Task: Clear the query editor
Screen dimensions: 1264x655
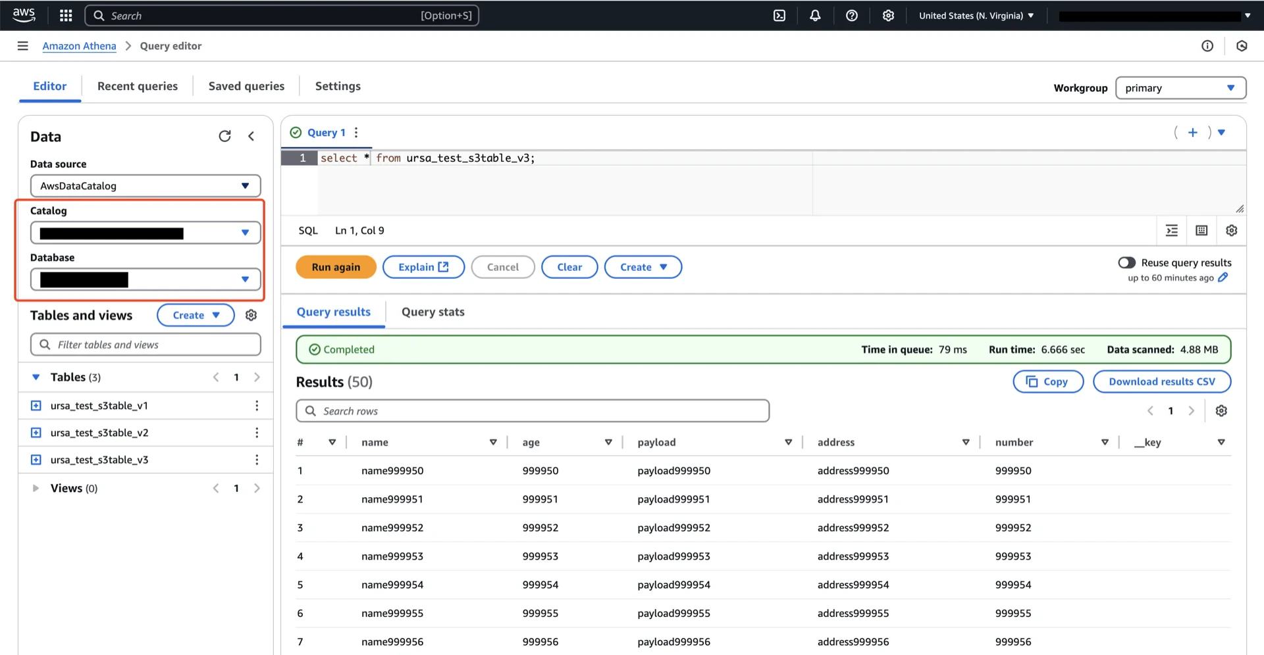Action: [569, 267]
